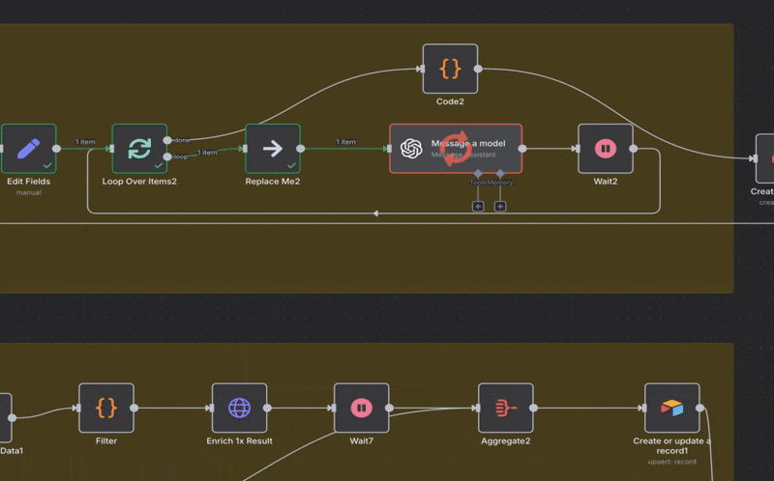Select the Wait7 pause node

[361, 409]
